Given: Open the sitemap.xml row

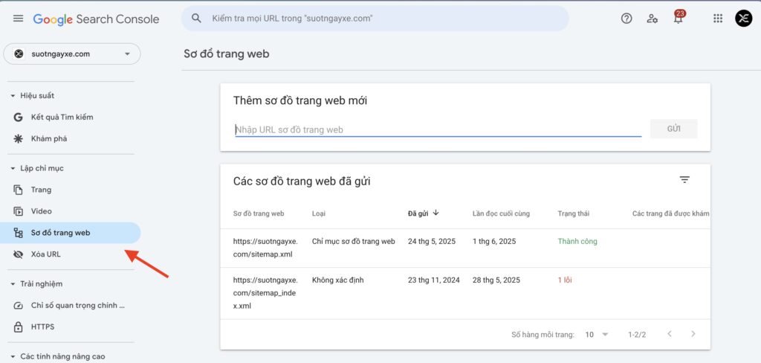Looking at the screenshot, I should 465,248.
